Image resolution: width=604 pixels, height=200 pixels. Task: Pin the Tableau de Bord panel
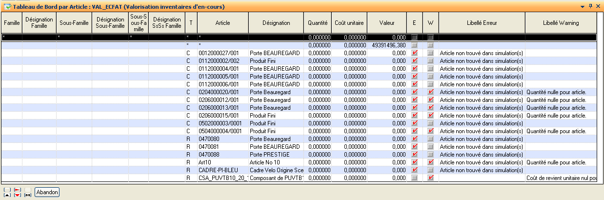[590, 6]
